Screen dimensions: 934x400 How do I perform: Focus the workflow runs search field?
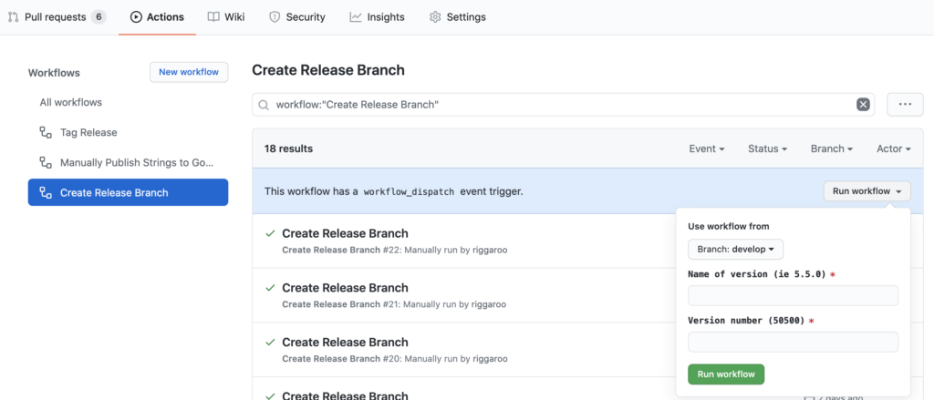(563, 105)
